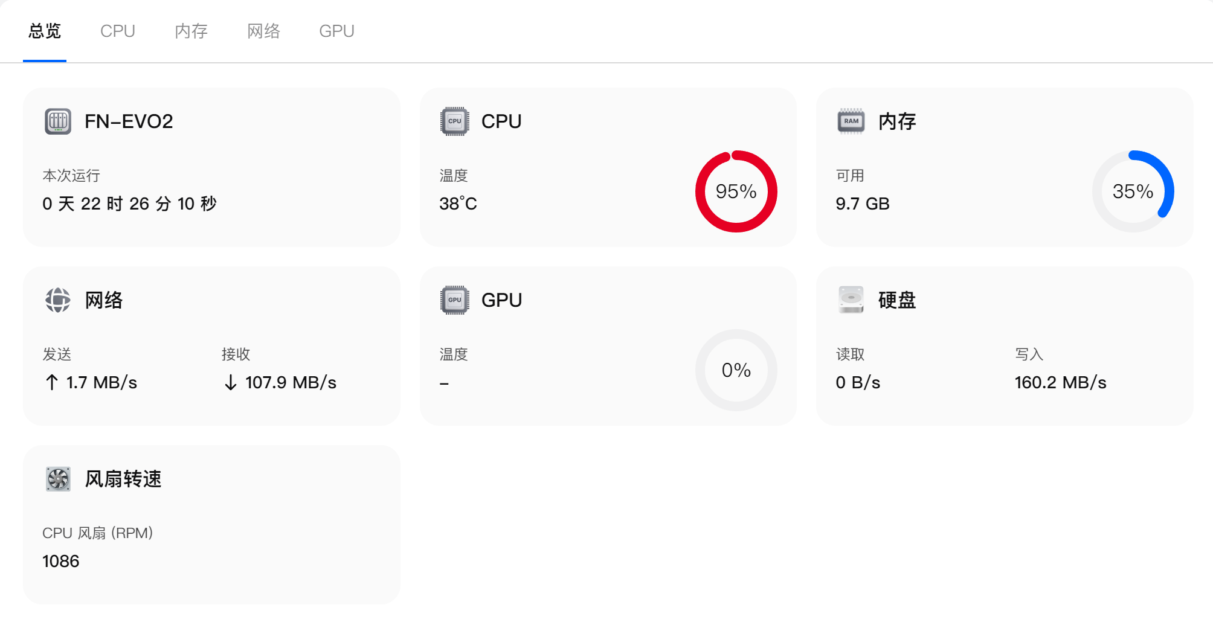This screenshot has height=622, width=1213.
Task: Click the network globe icon
Action: click(x=58, y=300)
